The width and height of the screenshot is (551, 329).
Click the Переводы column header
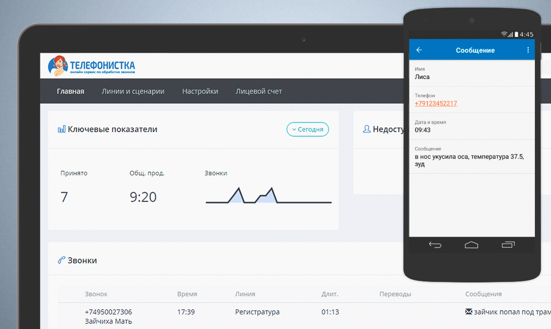click(395, 294)
